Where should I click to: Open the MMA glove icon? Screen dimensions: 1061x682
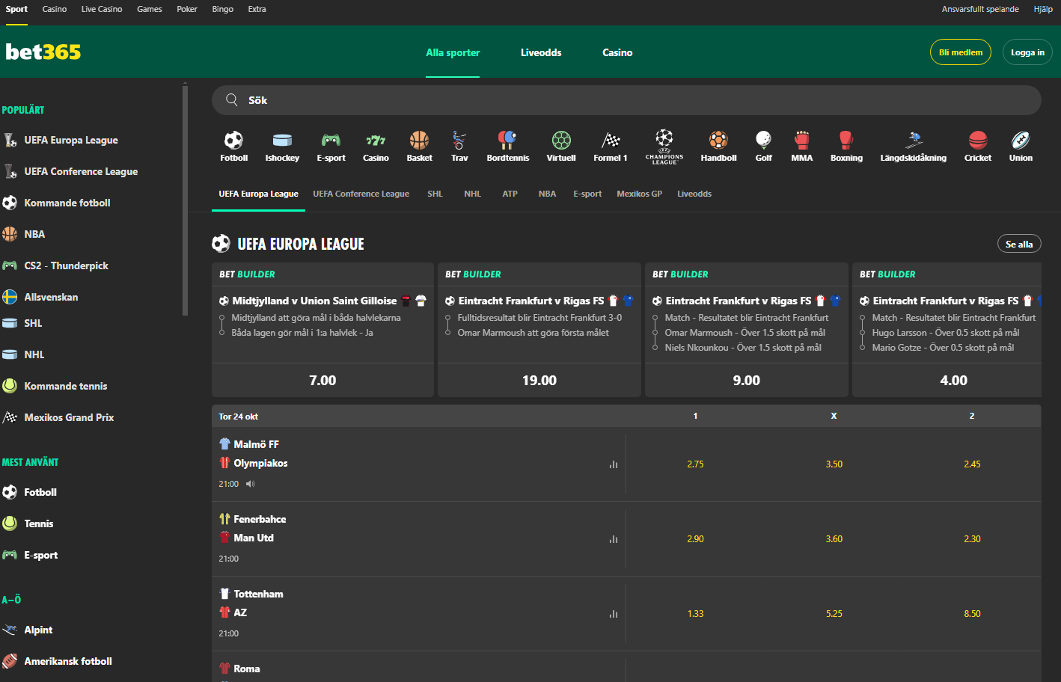(801, 141)
